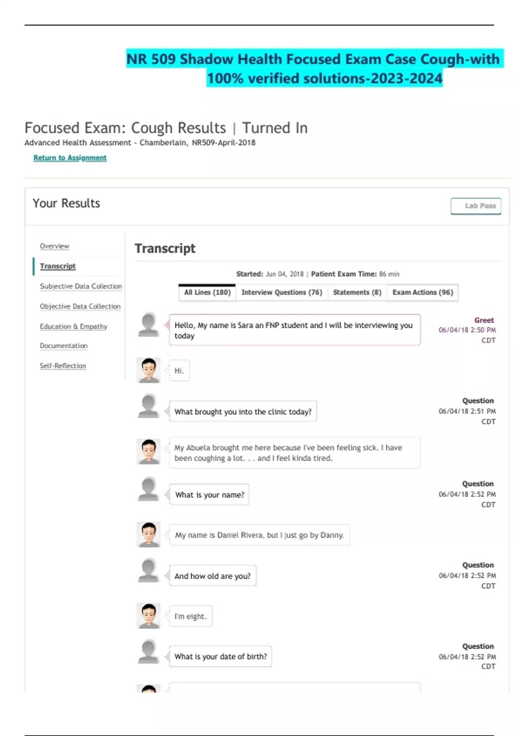Click the "What is your date of birth?" bubble

221,656
